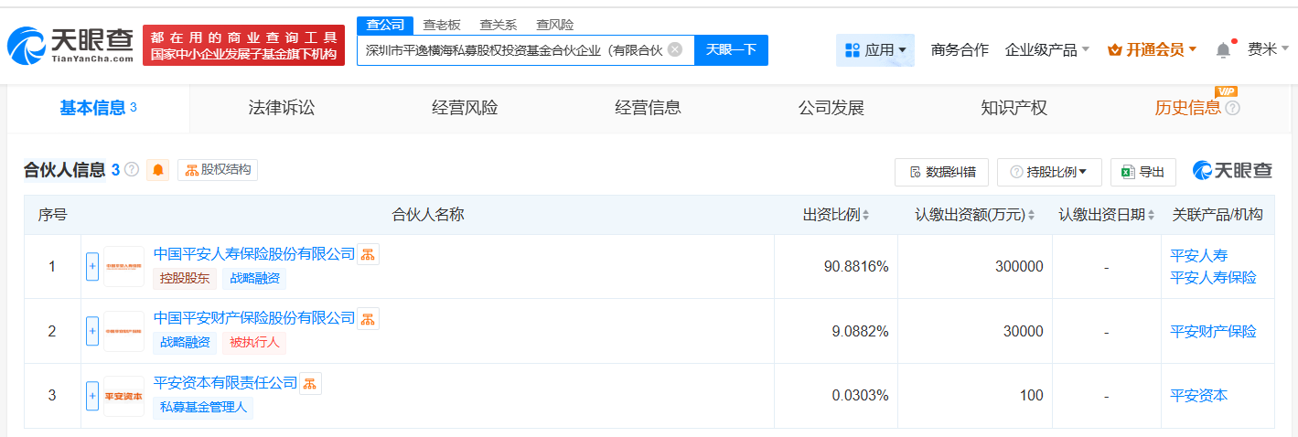Image resolution: width=1298 pixels, height=437 pixels.
Task: Export data with 导出 button
Action: pos(1143,172)
